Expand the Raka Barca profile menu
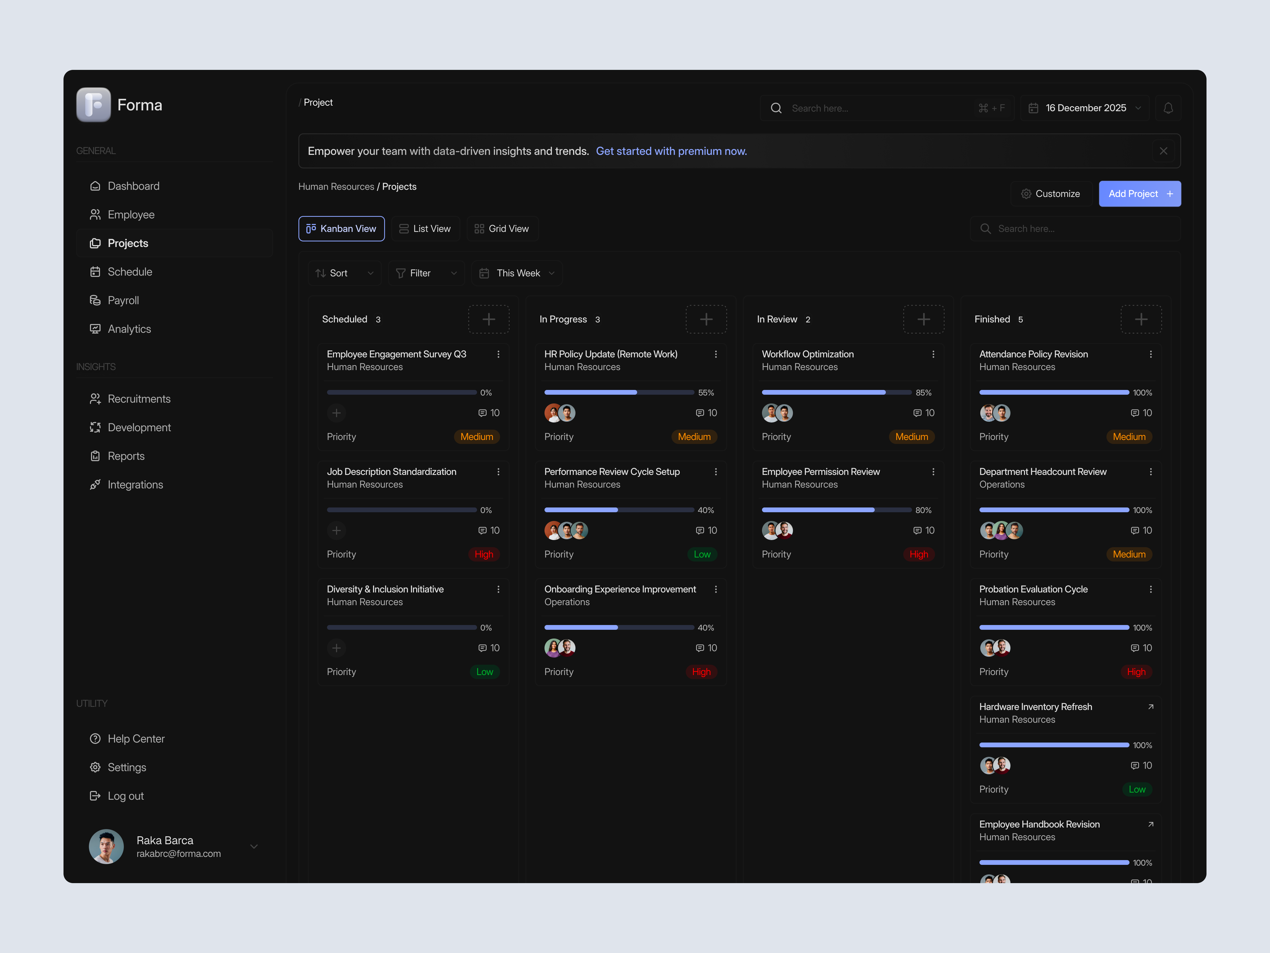 (253, 846)
